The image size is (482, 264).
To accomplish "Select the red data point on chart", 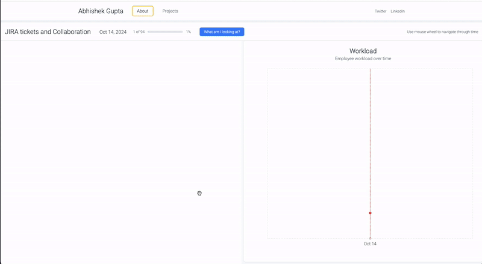I will 370,213.
